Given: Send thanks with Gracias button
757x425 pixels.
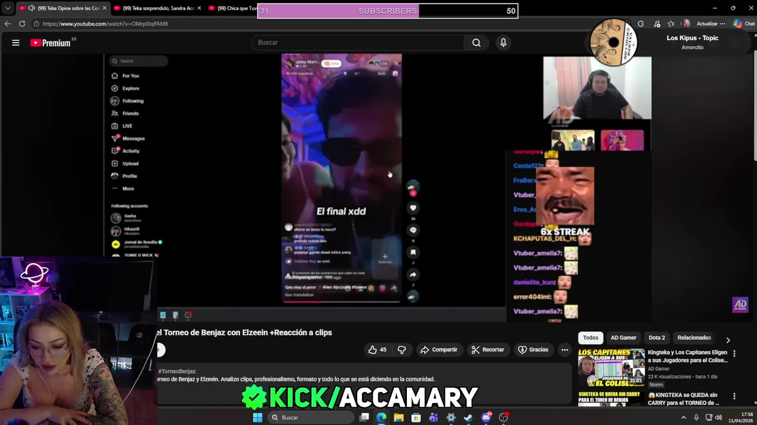Looking at the screenshot, I should (x=533, y=349).
